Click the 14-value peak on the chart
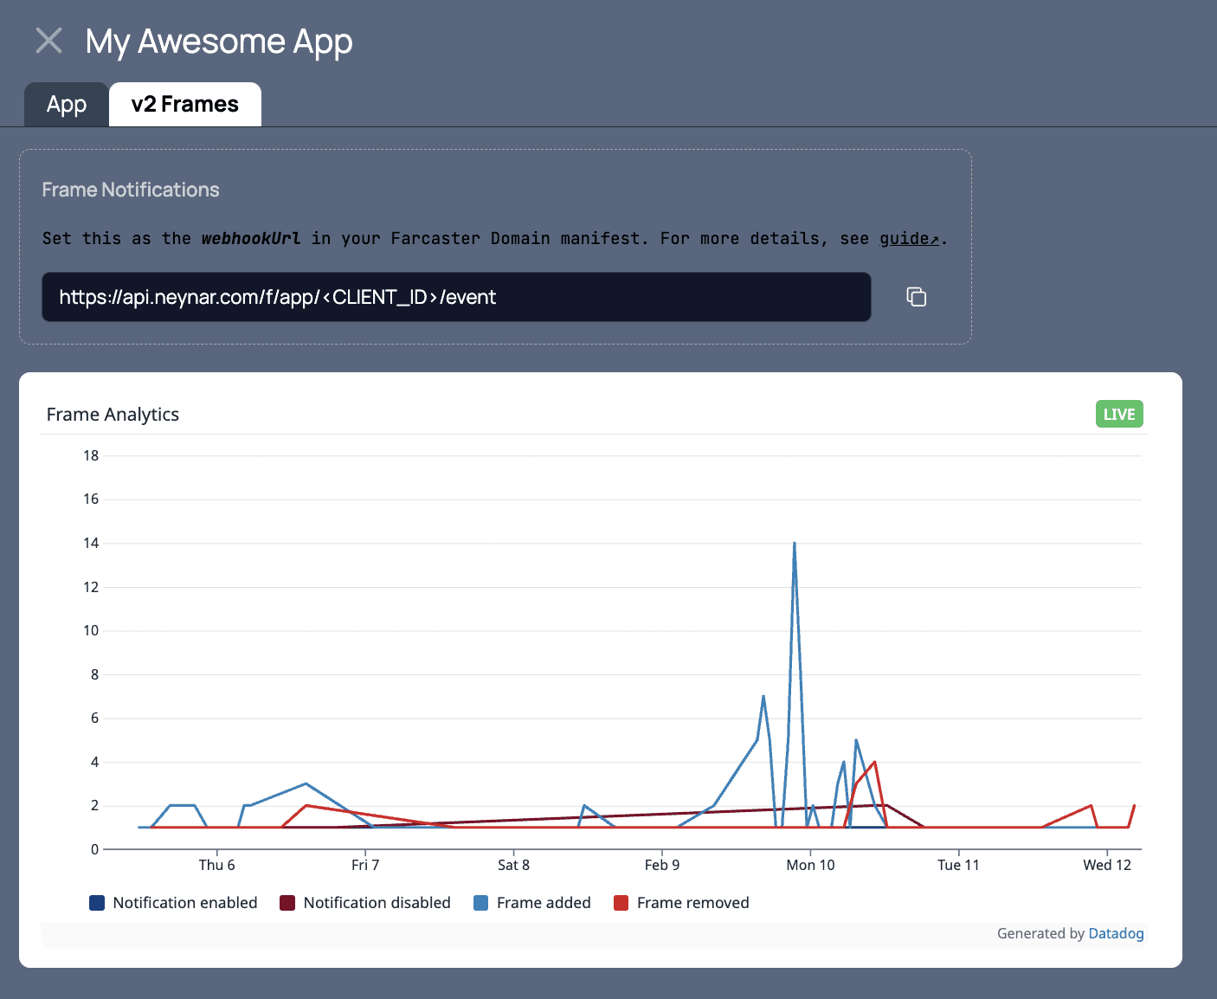1217x999 pixels. click(795, 544)
